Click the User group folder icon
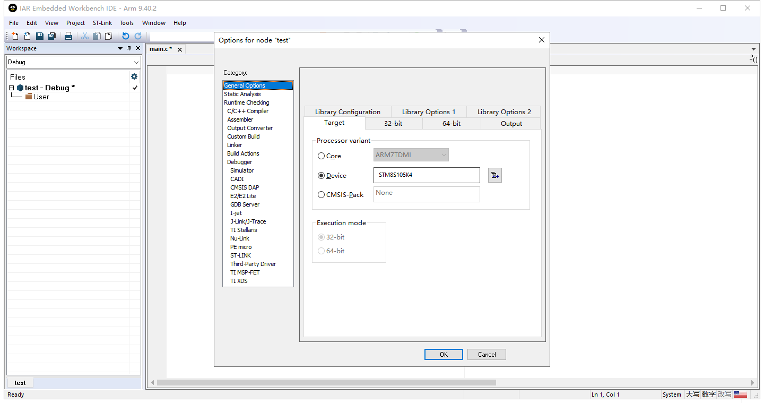Screen dimensions: 764x403 tap(29, 97)
